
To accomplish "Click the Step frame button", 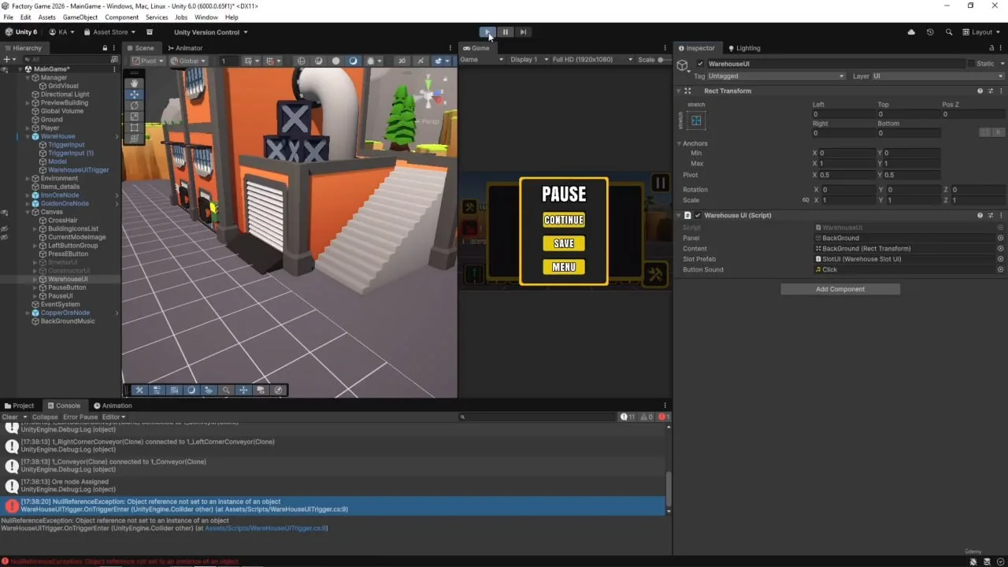I will (523, 32).
